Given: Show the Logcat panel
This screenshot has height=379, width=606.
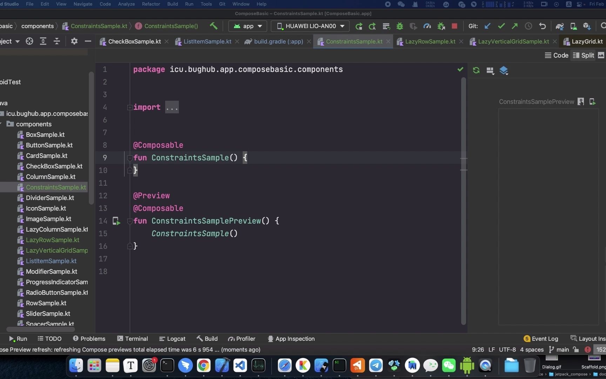Looking at the screenshot, I should pyautogui.click(x=172, y=339).
